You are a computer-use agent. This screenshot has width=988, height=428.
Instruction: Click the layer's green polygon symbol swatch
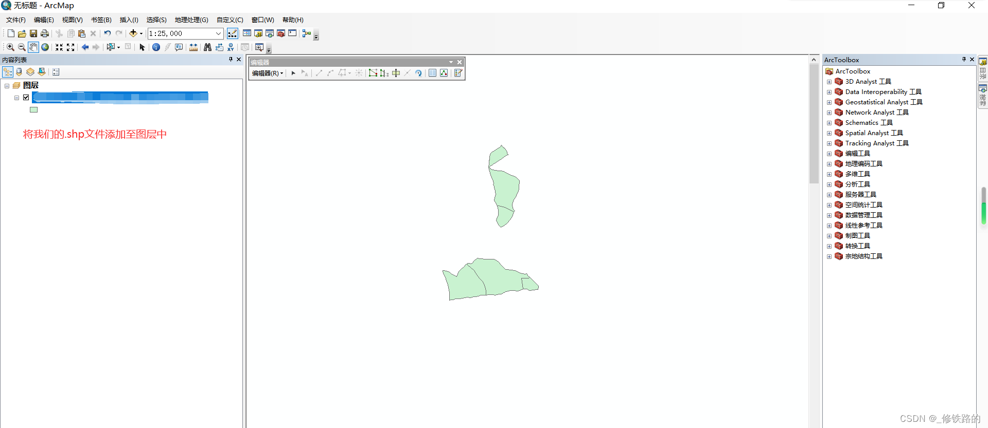[34, 109]
